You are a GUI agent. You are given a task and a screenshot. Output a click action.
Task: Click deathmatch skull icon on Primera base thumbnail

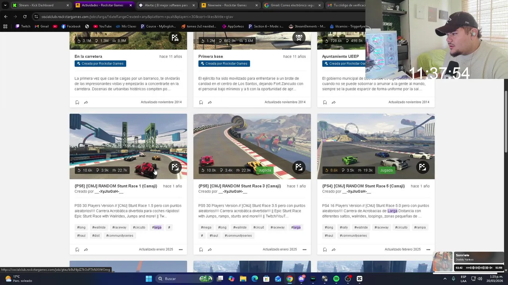pos(299,38)
